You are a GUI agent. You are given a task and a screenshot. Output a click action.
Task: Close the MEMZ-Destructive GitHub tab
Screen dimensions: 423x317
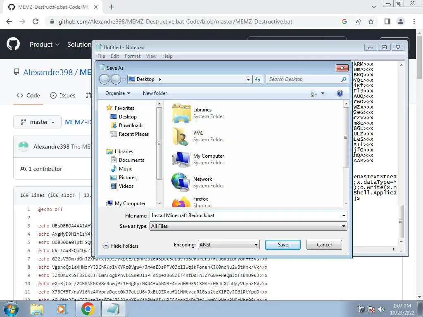(96, 7)
